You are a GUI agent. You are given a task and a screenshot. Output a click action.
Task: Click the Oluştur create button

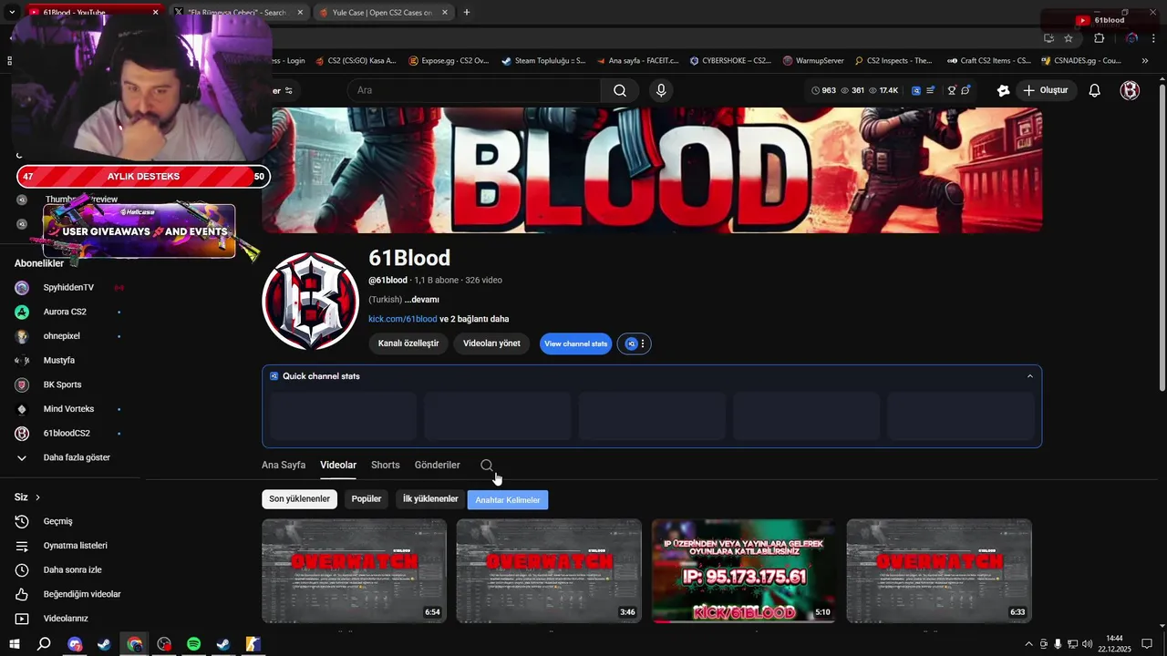[1045, 90]
